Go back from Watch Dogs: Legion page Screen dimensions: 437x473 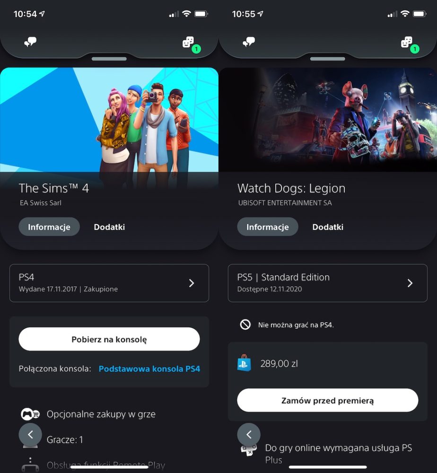point(249,435)
